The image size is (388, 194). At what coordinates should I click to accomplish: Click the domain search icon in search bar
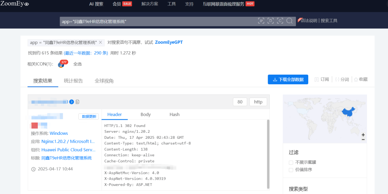point(271,21)
